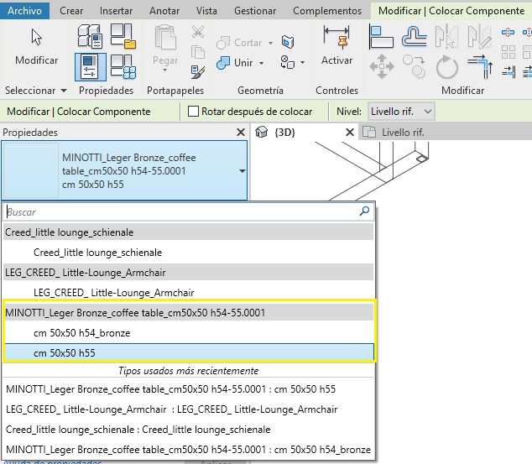Screen dimensions: 532x464
Task: Click the Buscar search field
Action: [x=180, y=212]
